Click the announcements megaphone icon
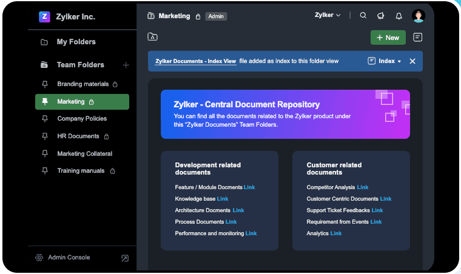461x274 pixels. point(381,16)
